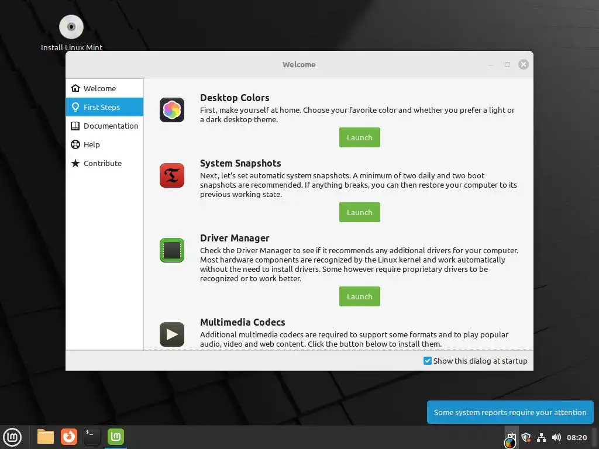Click the system reports notification popup
The height and width of the screenshot is (449, 599).
(x=510, y=412)
